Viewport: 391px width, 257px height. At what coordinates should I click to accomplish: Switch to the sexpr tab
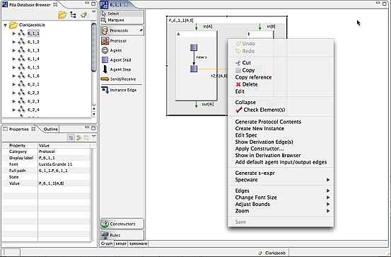[121, 244]
